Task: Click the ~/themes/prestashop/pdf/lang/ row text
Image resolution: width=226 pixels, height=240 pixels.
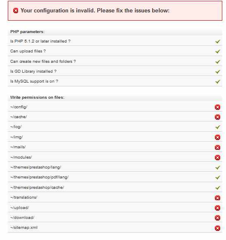Action: (40, 177)
